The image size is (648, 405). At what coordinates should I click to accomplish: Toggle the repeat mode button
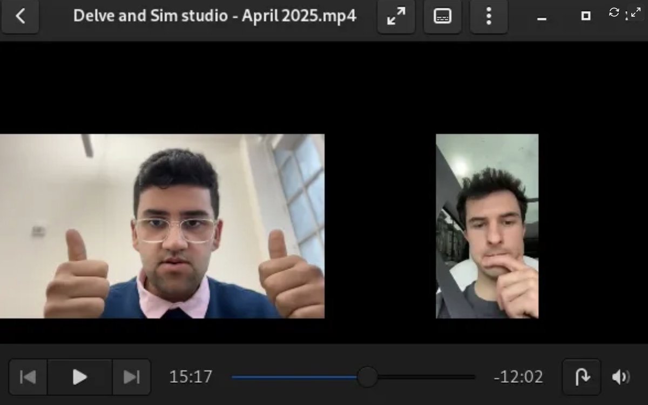click(582, 377)
